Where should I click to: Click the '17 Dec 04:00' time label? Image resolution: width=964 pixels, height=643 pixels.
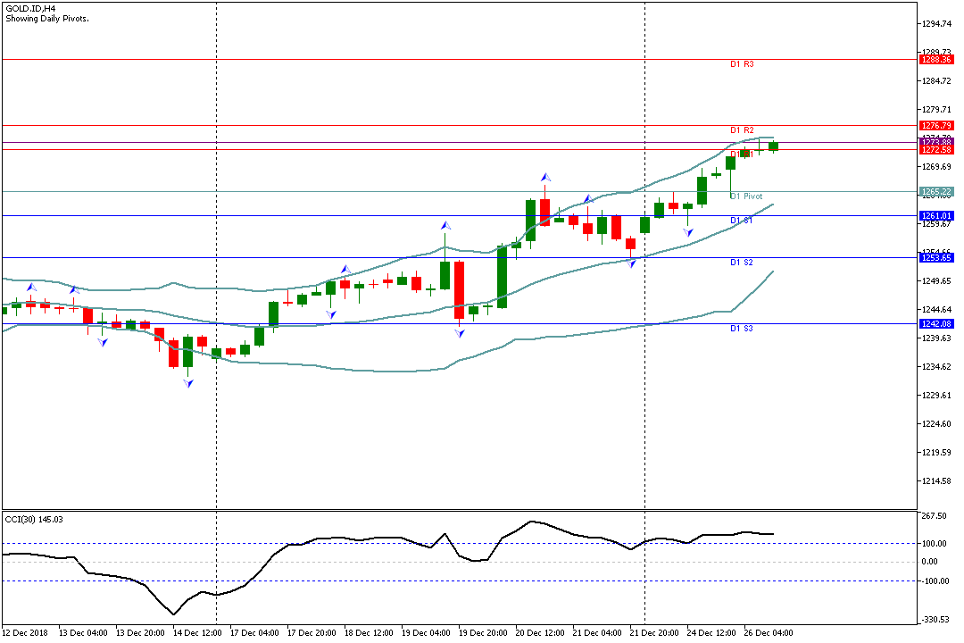(254, 633)
